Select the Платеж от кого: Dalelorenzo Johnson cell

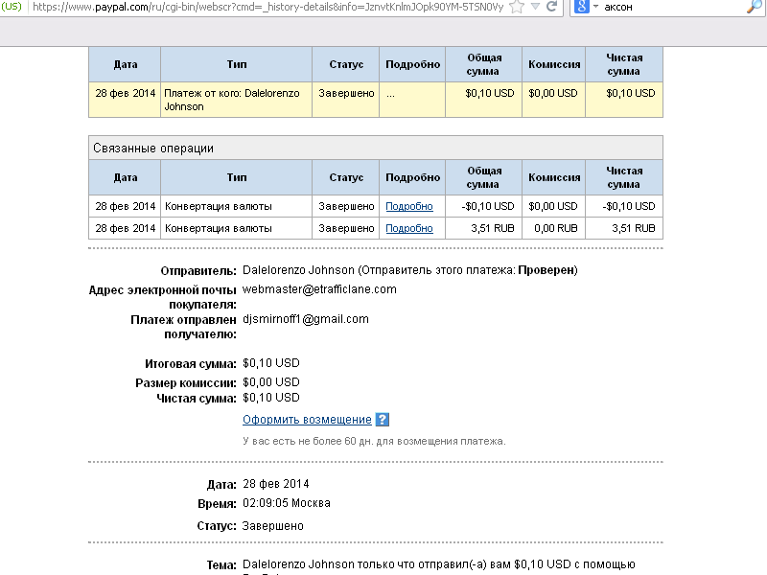pos(236,100)
